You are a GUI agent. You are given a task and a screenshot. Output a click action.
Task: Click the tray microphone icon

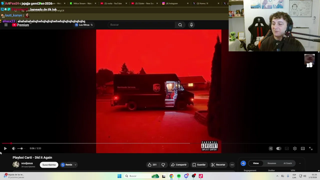(x=288, y=176)
